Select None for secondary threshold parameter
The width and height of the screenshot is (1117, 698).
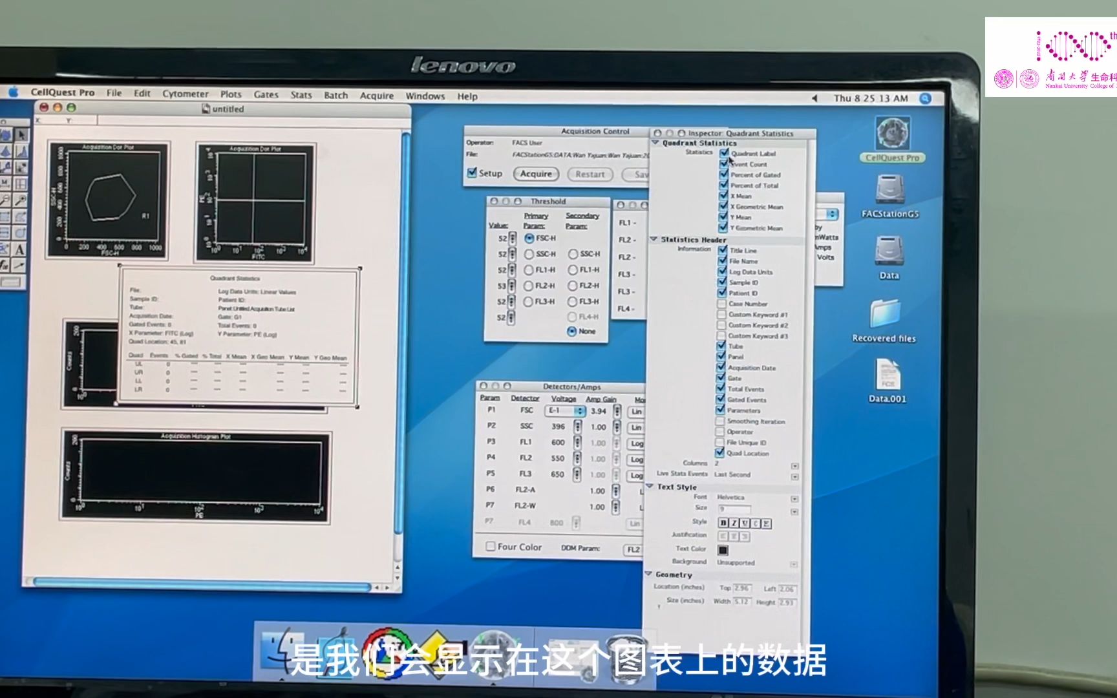coord(571,331)
